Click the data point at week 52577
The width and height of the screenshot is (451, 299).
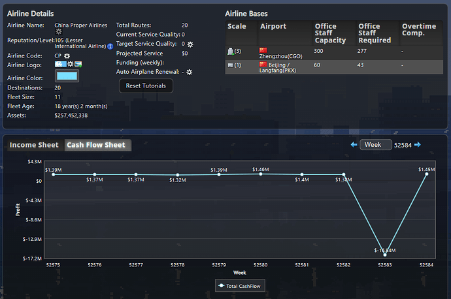pyautogui.click(x=136, y=174)
